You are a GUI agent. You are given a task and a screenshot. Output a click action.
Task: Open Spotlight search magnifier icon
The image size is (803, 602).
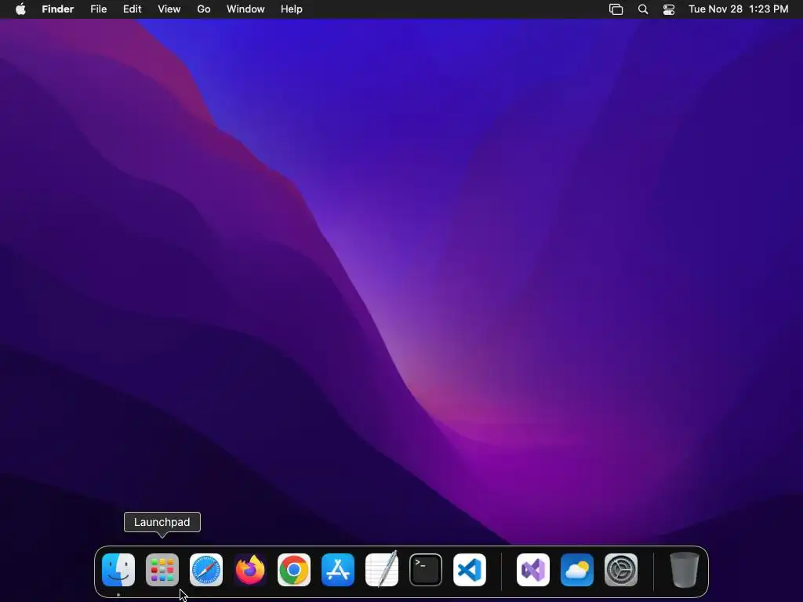(x=643, y=9)
